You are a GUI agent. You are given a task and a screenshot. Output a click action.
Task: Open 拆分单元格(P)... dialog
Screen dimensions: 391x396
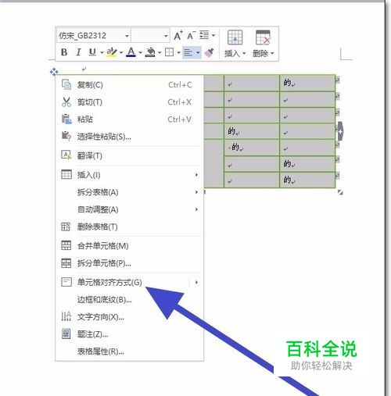tap(129, 263)
